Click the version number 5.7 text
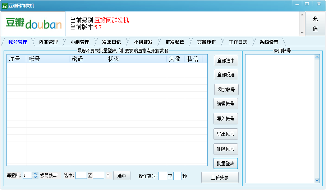Viewport: 326px width, 190px height. click(x=98, y=27)
